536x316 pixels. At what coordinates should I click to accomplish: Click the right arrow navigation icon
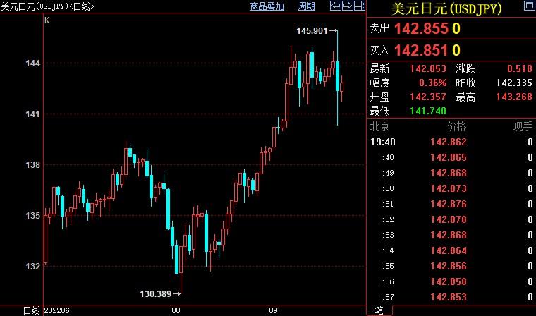(x=346, y=6)
